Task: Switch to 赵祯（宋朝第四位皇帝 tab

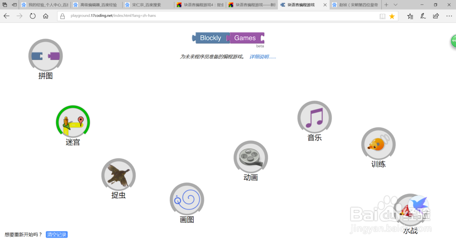Action: 356,5
